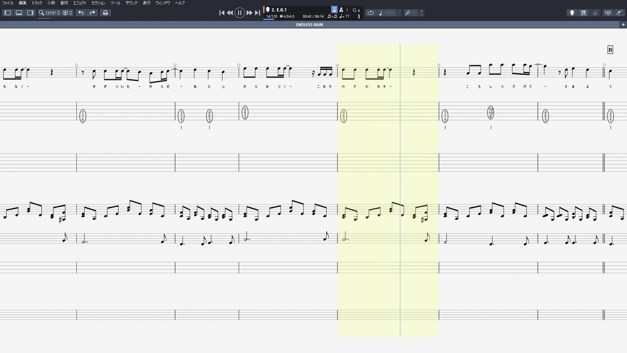Pause playback

click(240, 13)
